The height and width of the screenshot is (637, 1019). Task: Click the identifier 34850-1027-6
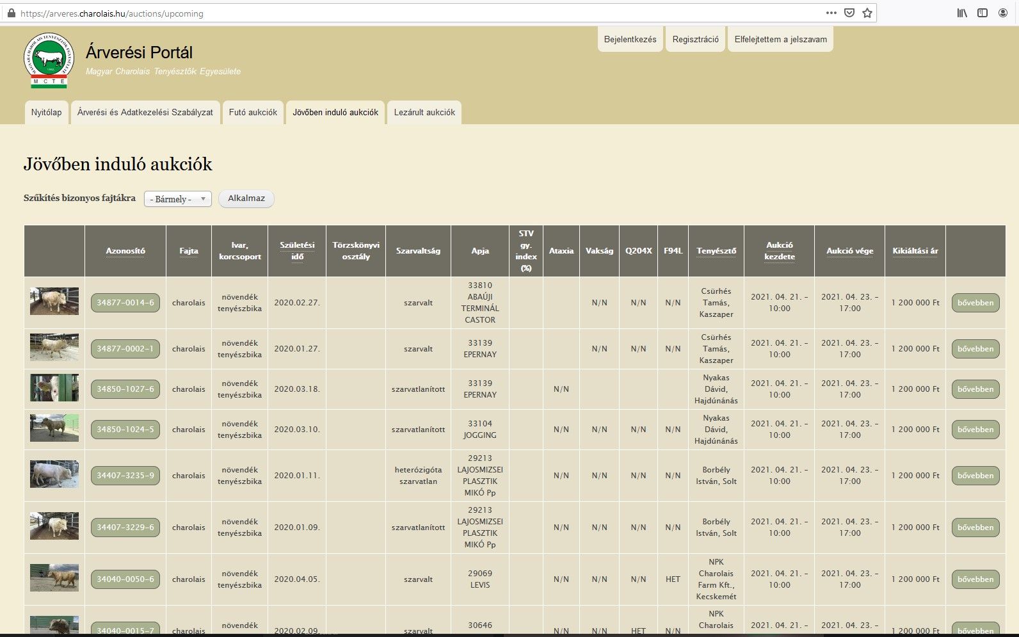125,389
